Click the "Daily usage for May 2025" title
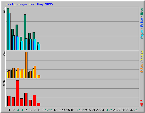The height and width of the screenshot is (113, 145). click(x=29, y=4)
